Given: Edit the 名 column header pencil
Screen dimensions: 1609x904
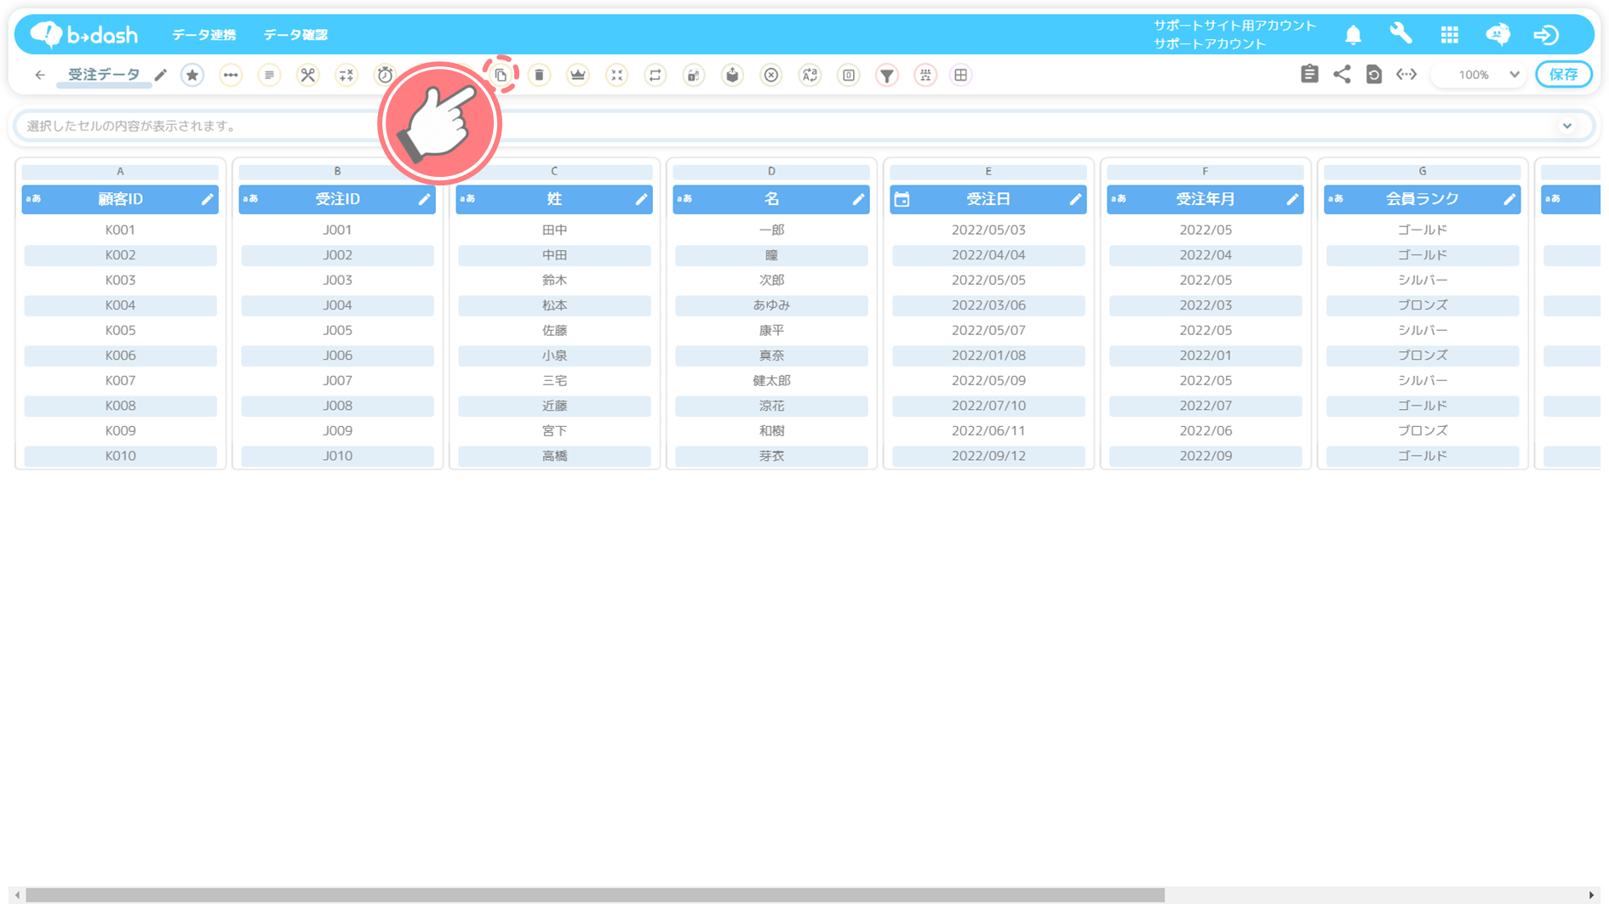Looking at the screenshot, I should click(858, 199).
